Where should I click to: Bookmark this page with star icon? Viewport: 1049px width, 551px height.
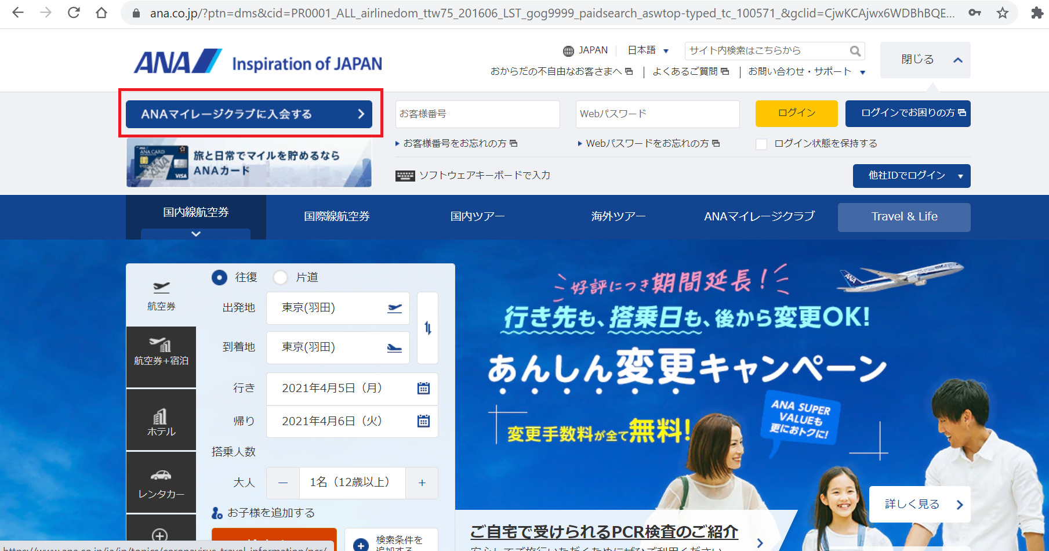pos(1003,13)
